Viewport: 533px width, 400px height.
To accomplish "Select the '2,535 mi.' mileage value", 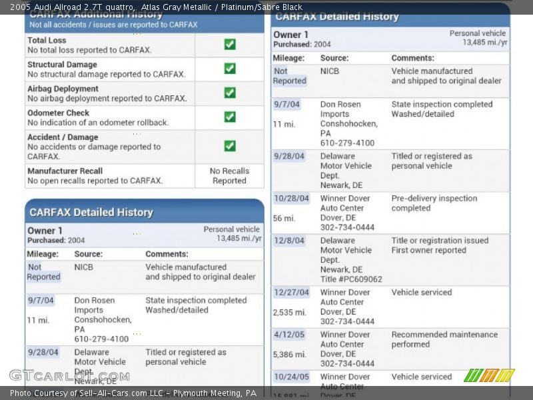I will pyautogui.click(x=290, y=312).
